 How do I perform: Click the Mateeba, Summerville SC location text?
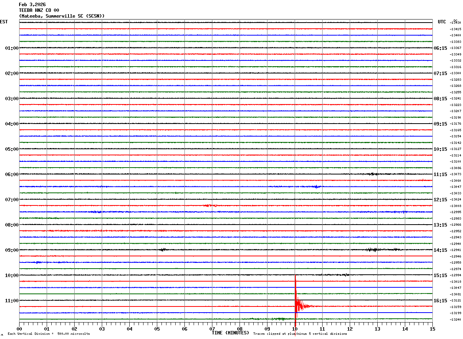point(62,16)
